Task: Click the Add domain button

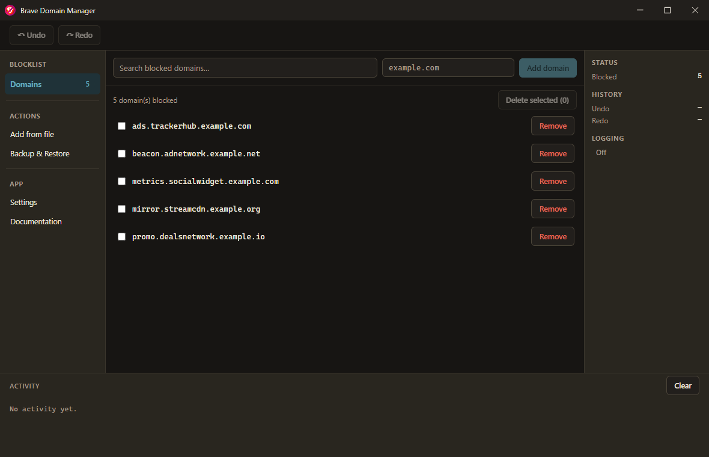Action: 547,68
